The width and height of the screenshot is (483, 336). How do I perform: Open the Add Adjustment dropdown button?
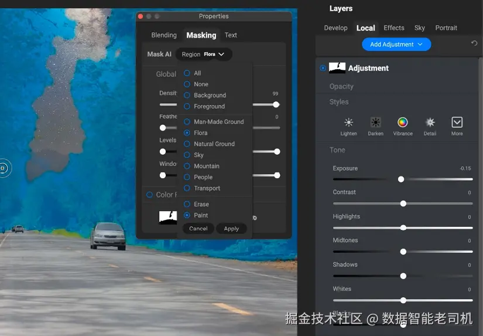[x=396, y=45]
